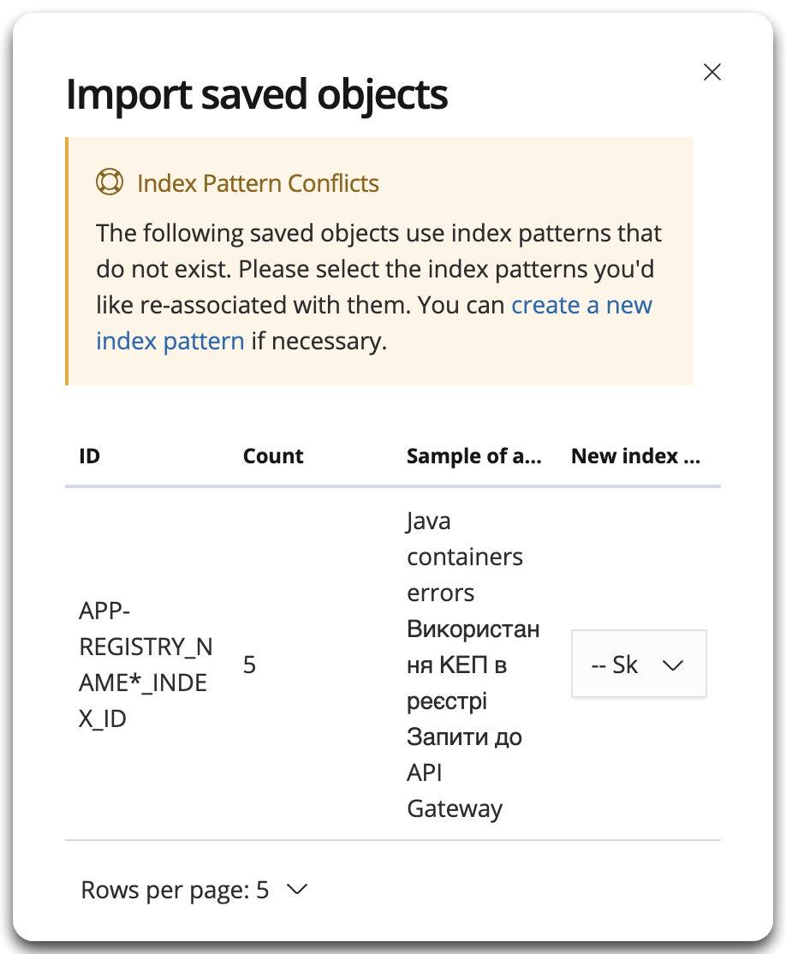Click the "Запити до API Gateway" sample entry

point(464,772)
